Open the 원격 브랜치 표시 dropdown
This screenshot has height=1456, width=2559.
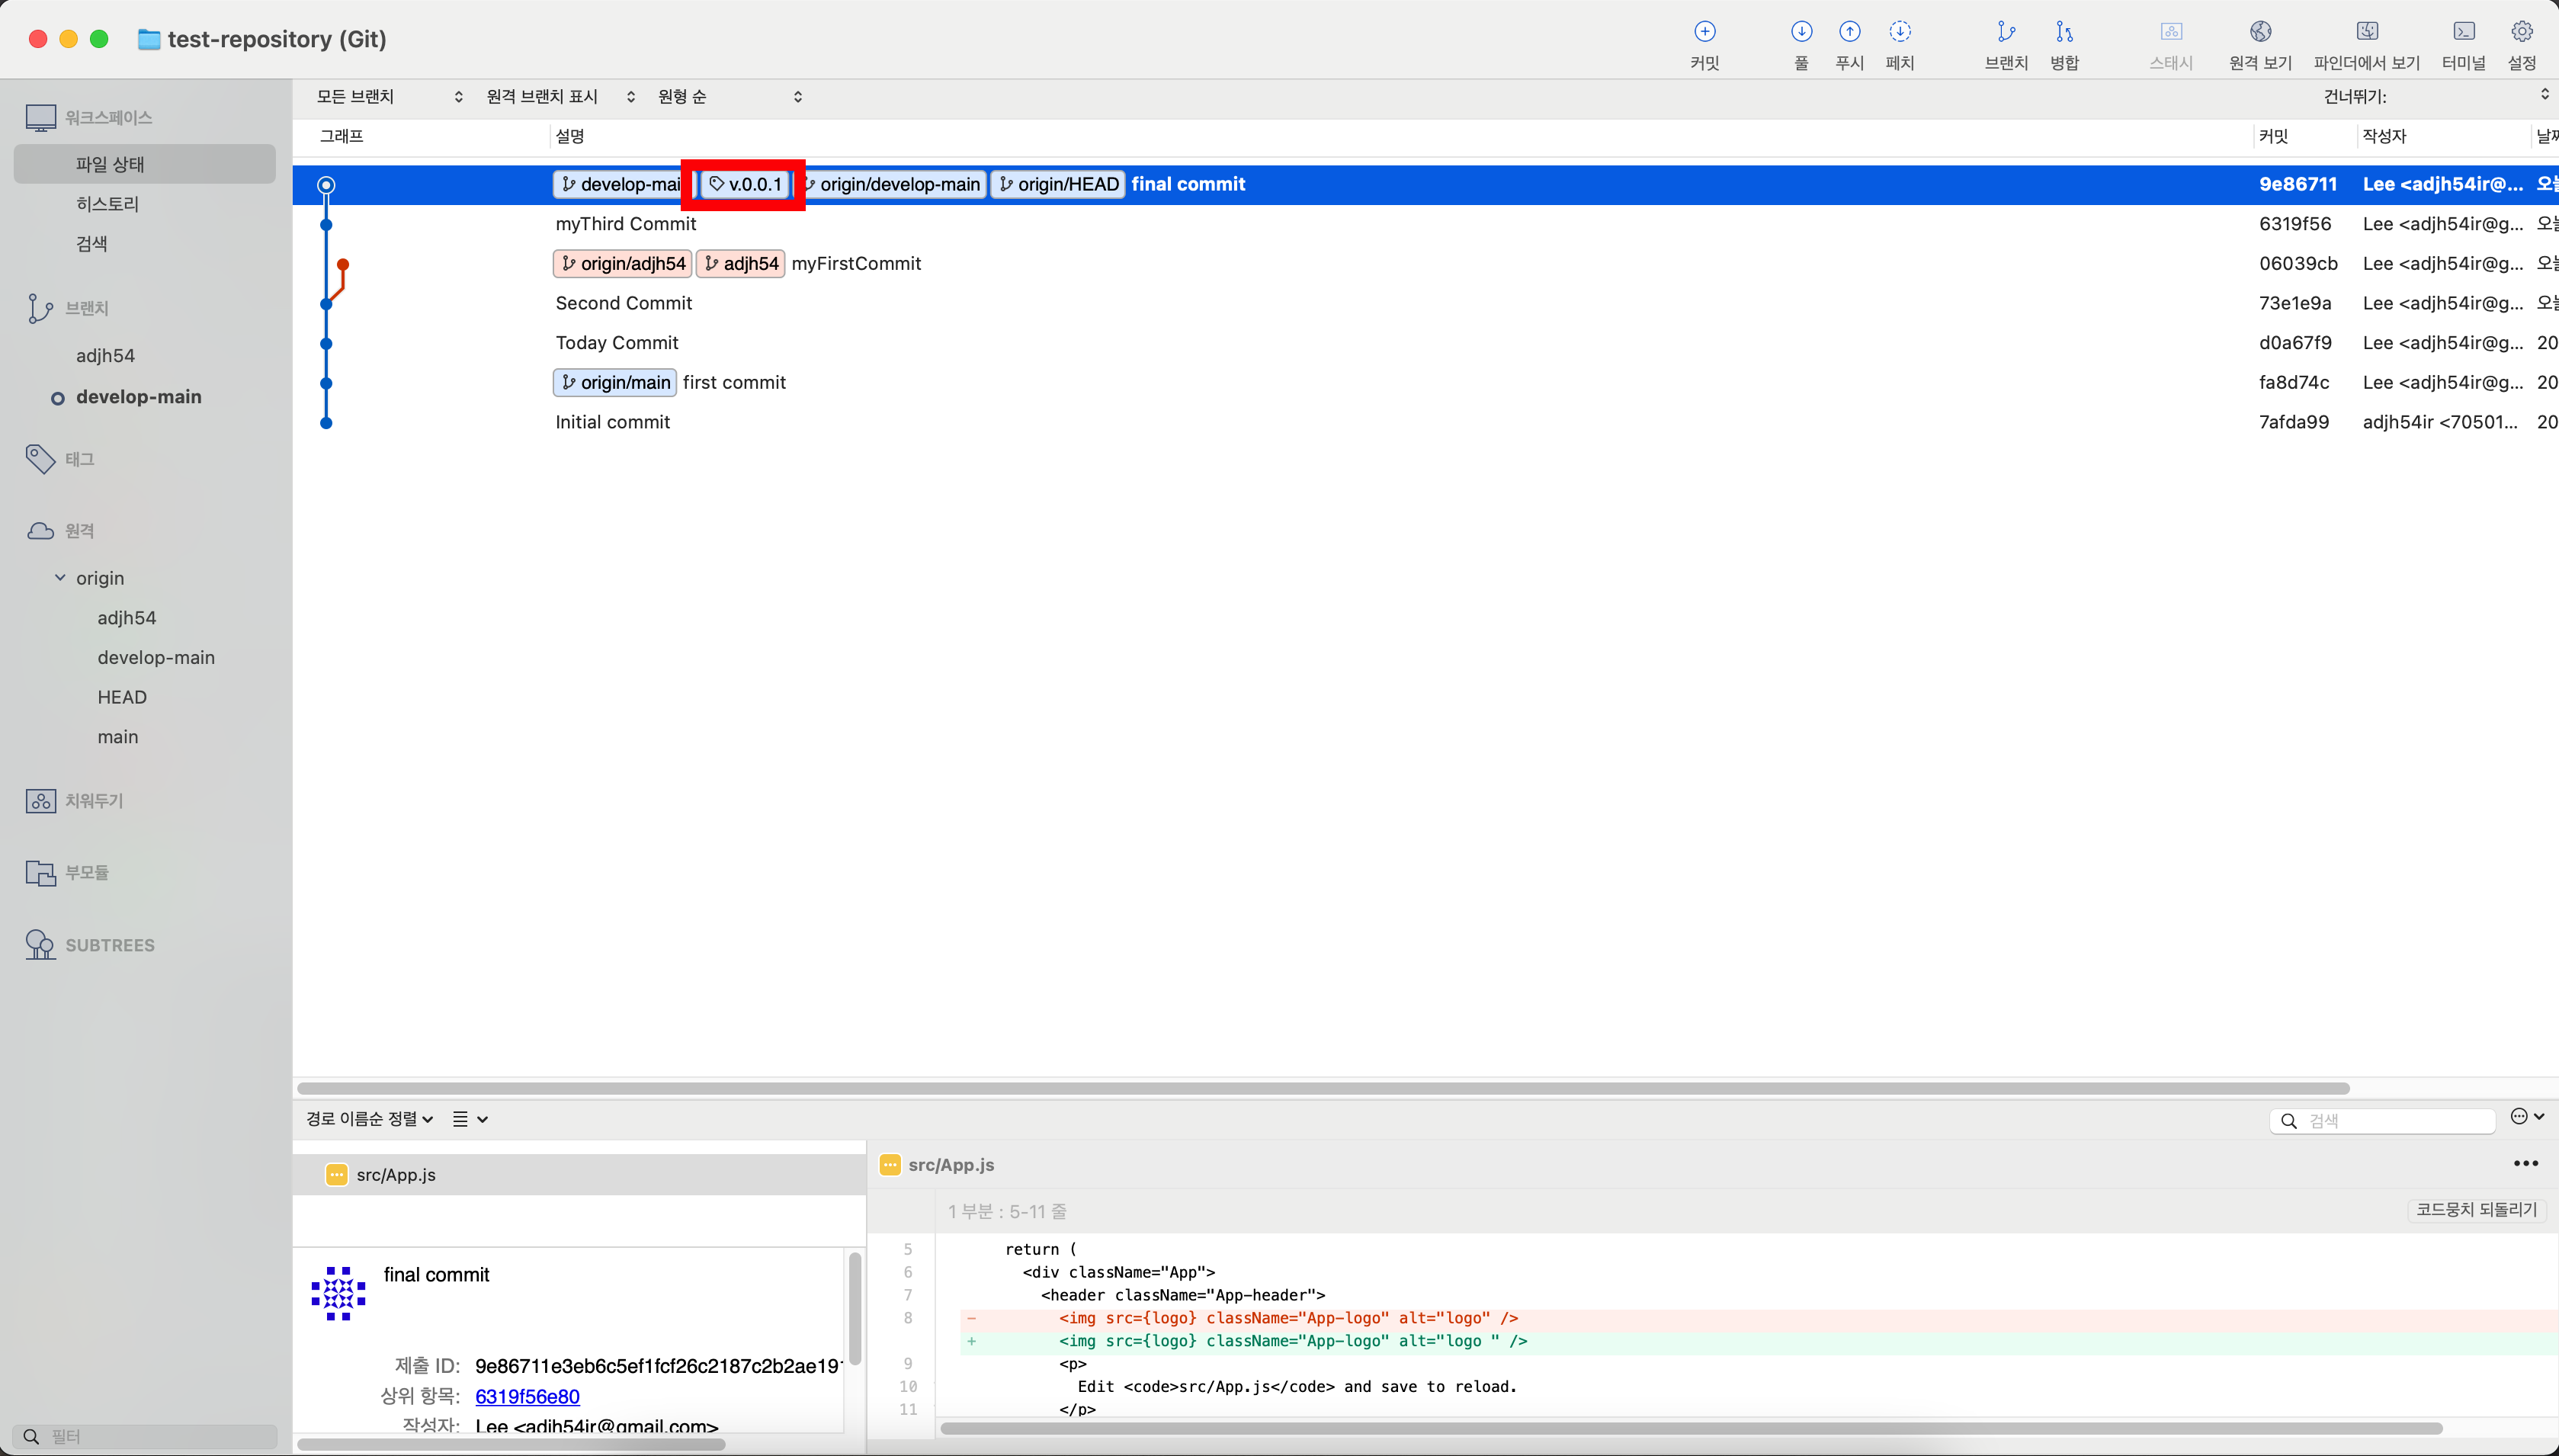pyautogui.click(x=559, y=97)
